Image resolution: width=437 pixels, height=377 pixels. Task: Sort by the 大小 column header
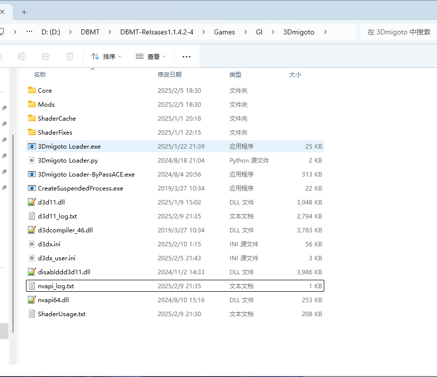click(295, 75)
